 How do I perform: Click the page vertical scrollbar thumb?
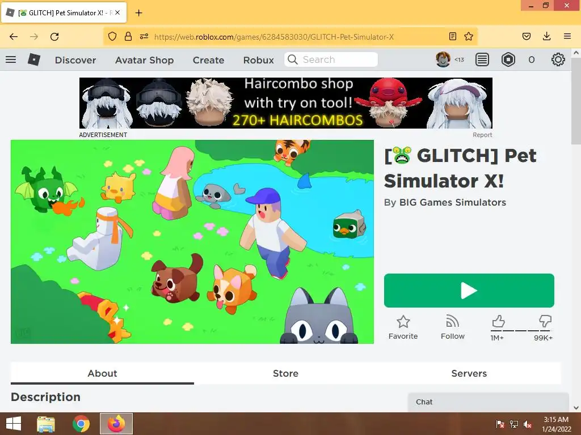pyautogui.click(x=576, y=101)
